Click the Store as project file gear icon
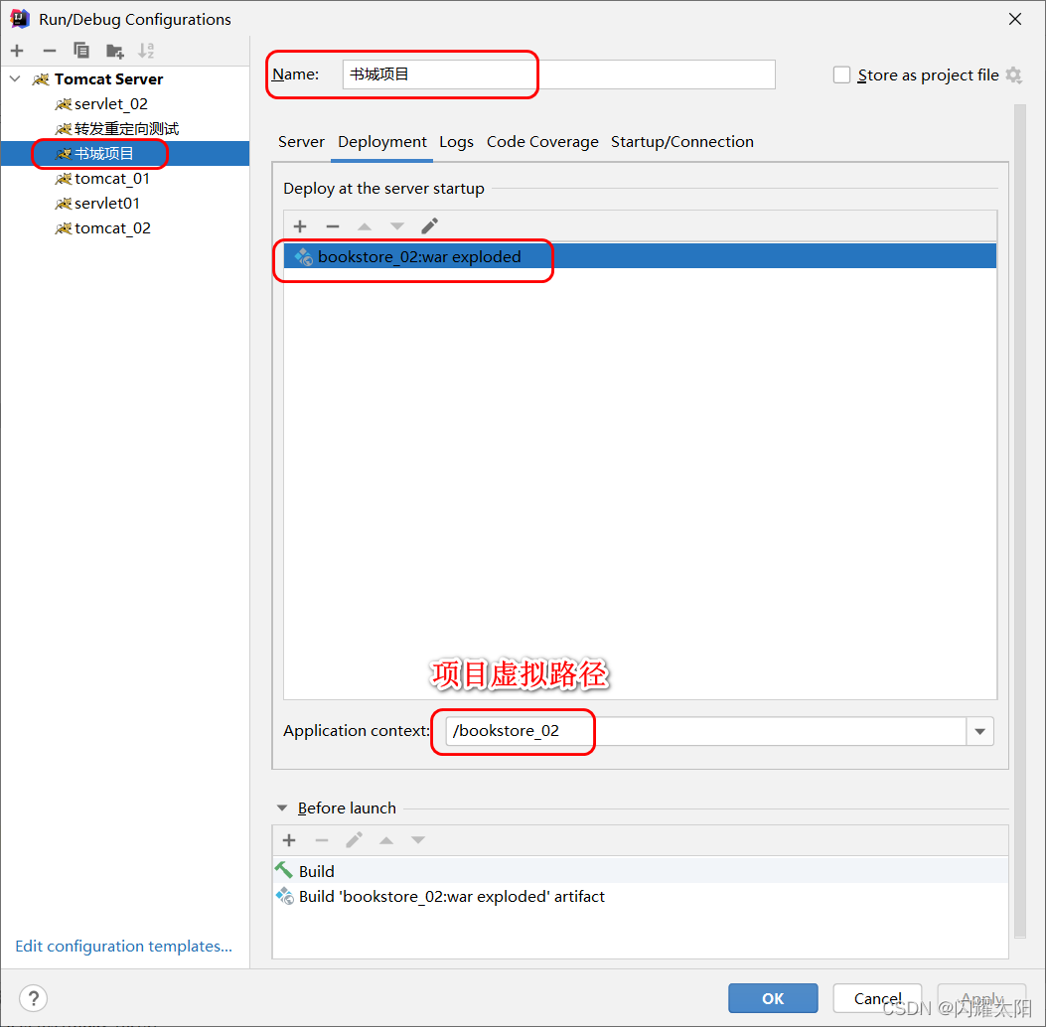 (x=1013, y=74)
